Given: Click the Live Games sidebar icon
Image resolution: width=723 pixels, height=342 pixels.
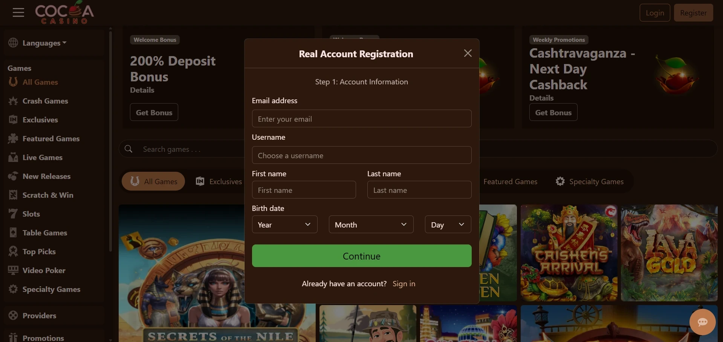Looking at the screenshot, I should pos(13,157).
